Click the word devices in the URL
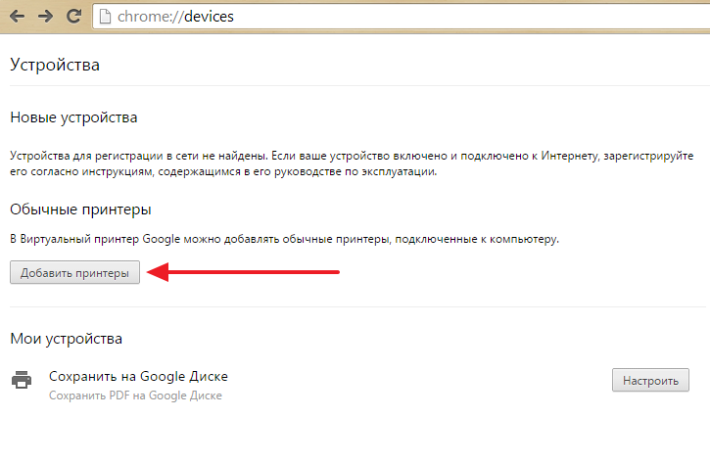This screenshot has height=465, width=710. click(x=209, y=17)
